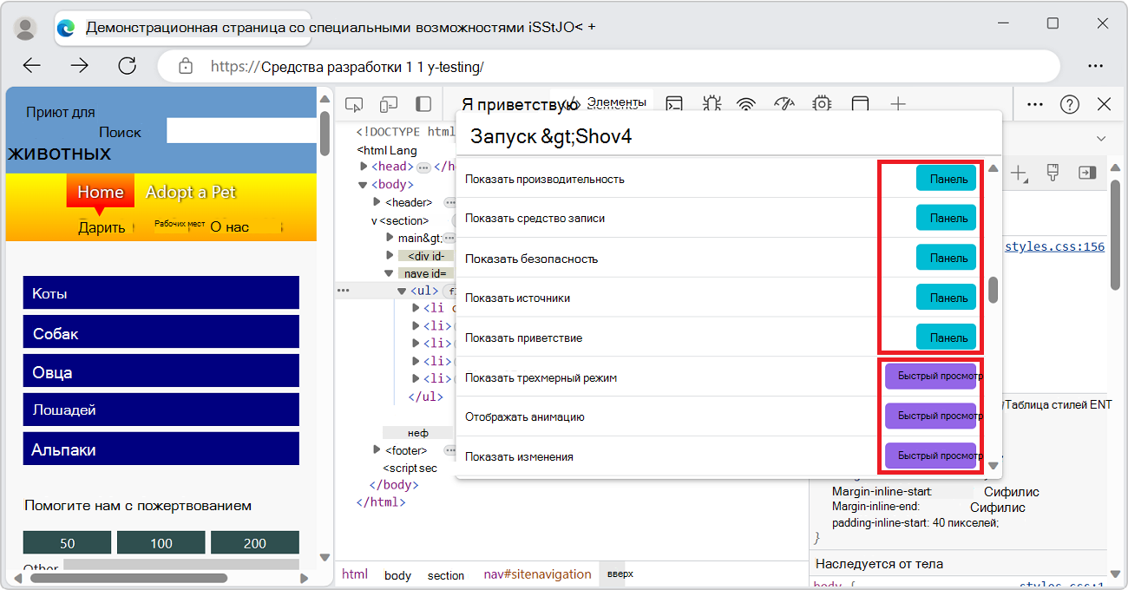Open the Memory chip icon

pyautogui.click(x=822, y=104)
